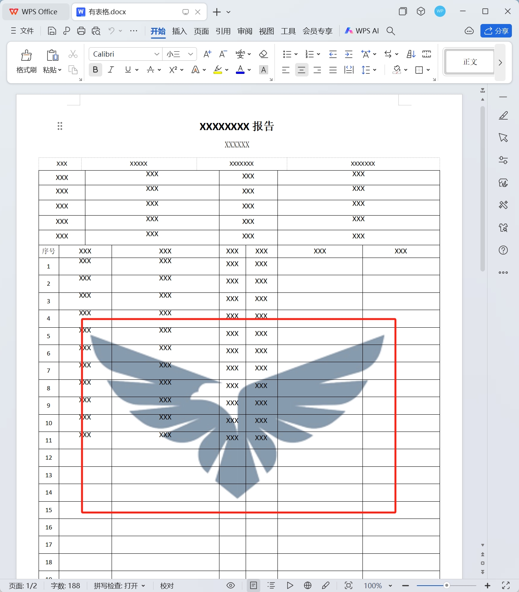Click the yellow text highlight color swatch
This screenshot has width=519, height=592.
[218, 70]
